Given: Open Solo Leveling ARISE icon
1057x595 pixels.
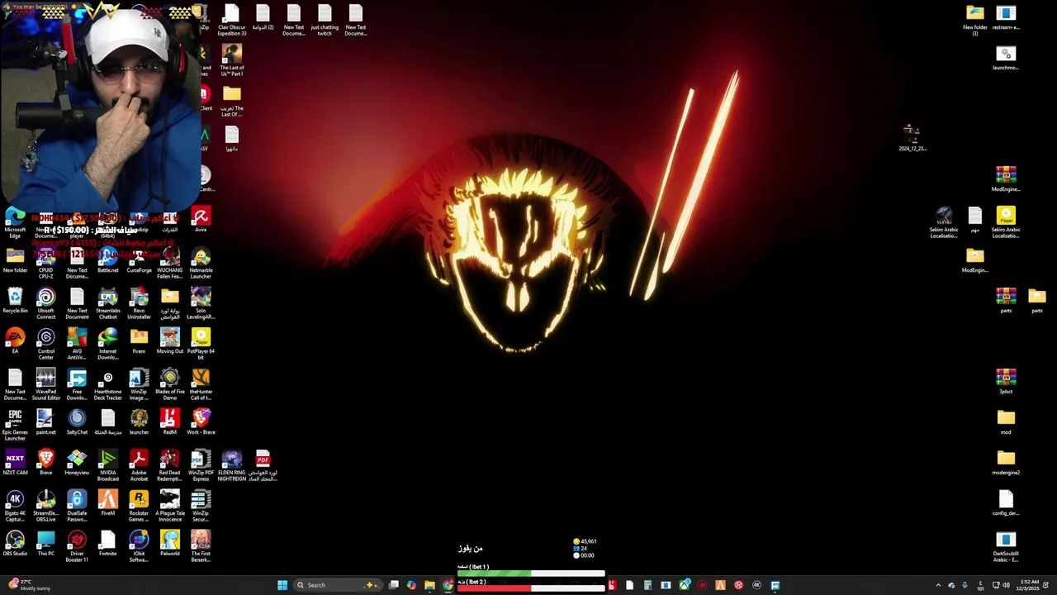Looking at the screenshot, I should point(201,303).
